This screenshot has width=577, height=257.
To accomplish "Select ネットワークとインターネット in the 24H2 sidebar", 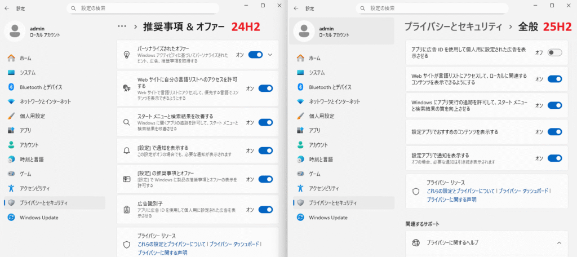I will pyautogui.click(x=45, y=101).
